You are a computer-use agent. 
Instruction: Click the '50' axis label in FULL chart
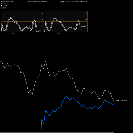[86, 19]
